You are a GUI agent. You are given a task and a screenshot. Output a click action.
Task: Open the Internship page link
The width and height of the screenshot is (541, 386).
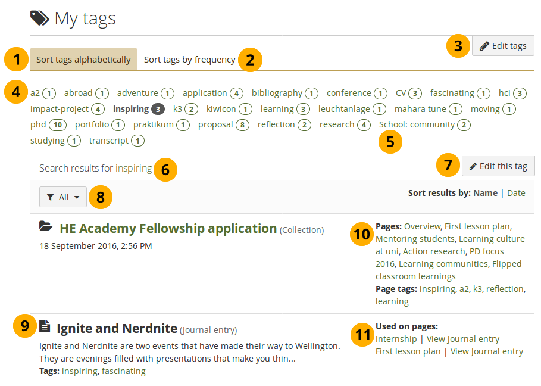point(396,339)
